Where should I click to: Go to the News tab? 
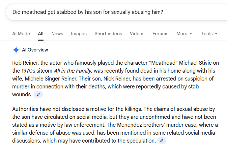(x=57, y=34)
